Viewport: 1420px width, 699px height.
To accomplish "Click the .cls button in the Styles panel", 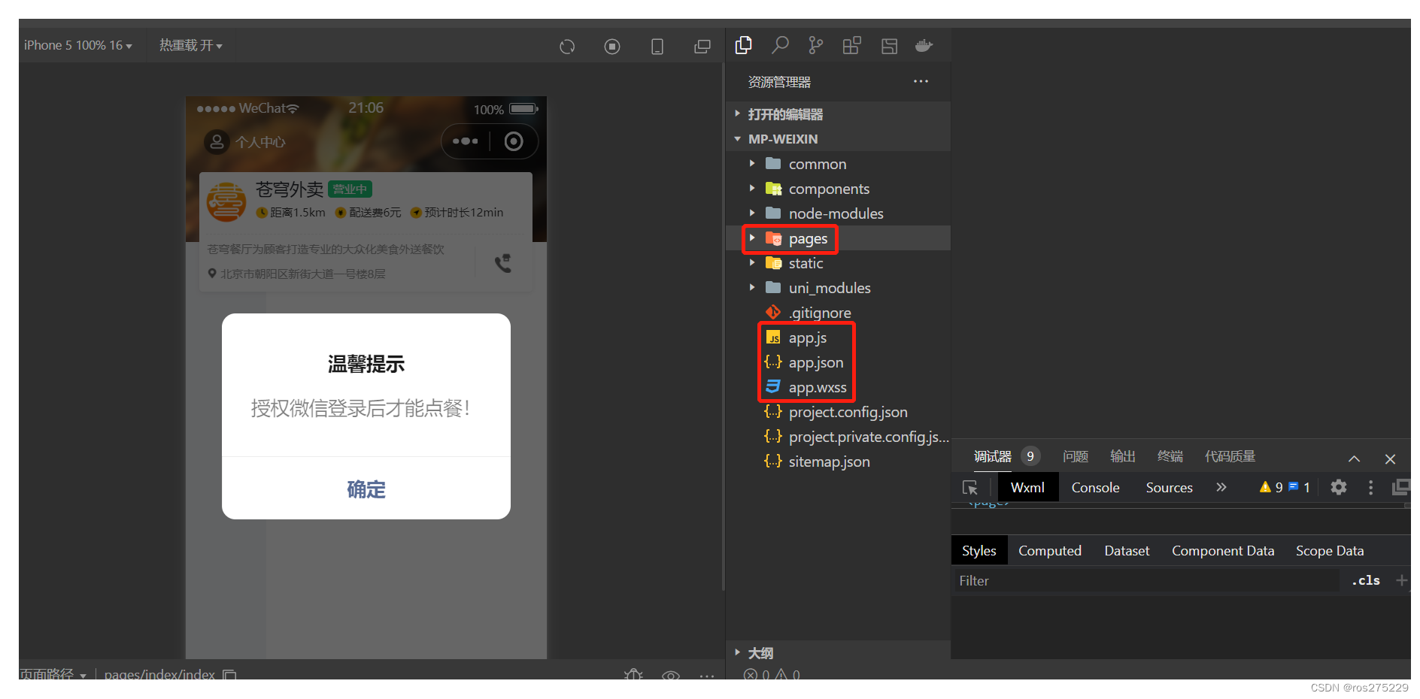I will 1365,580.
